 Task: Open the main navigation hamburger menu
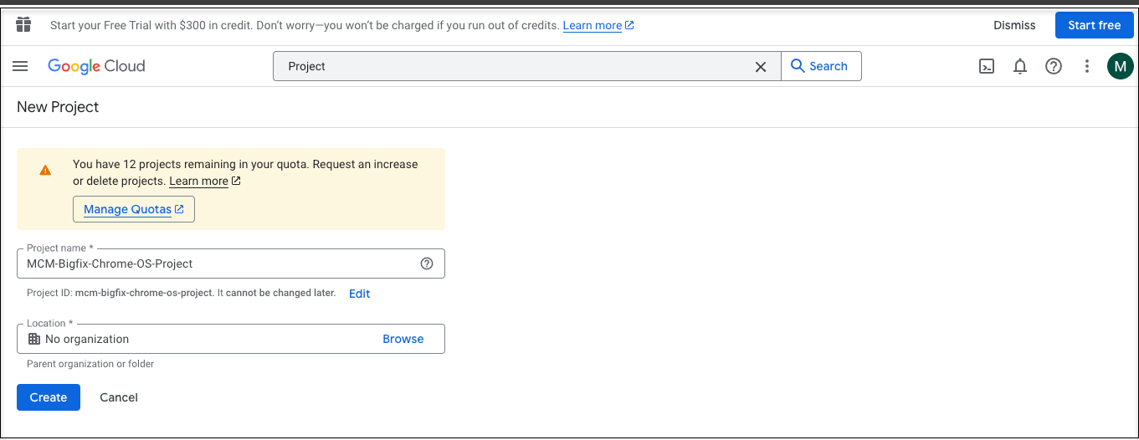tap(20, 66)
